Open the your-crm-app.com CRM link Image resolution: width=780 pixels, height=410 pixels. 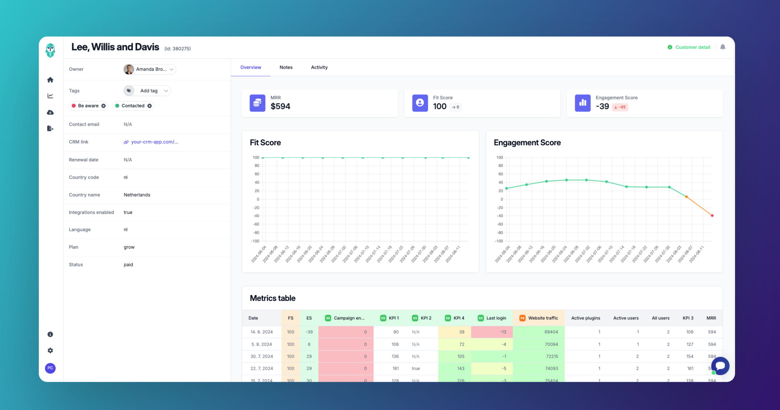coord(154,142)
